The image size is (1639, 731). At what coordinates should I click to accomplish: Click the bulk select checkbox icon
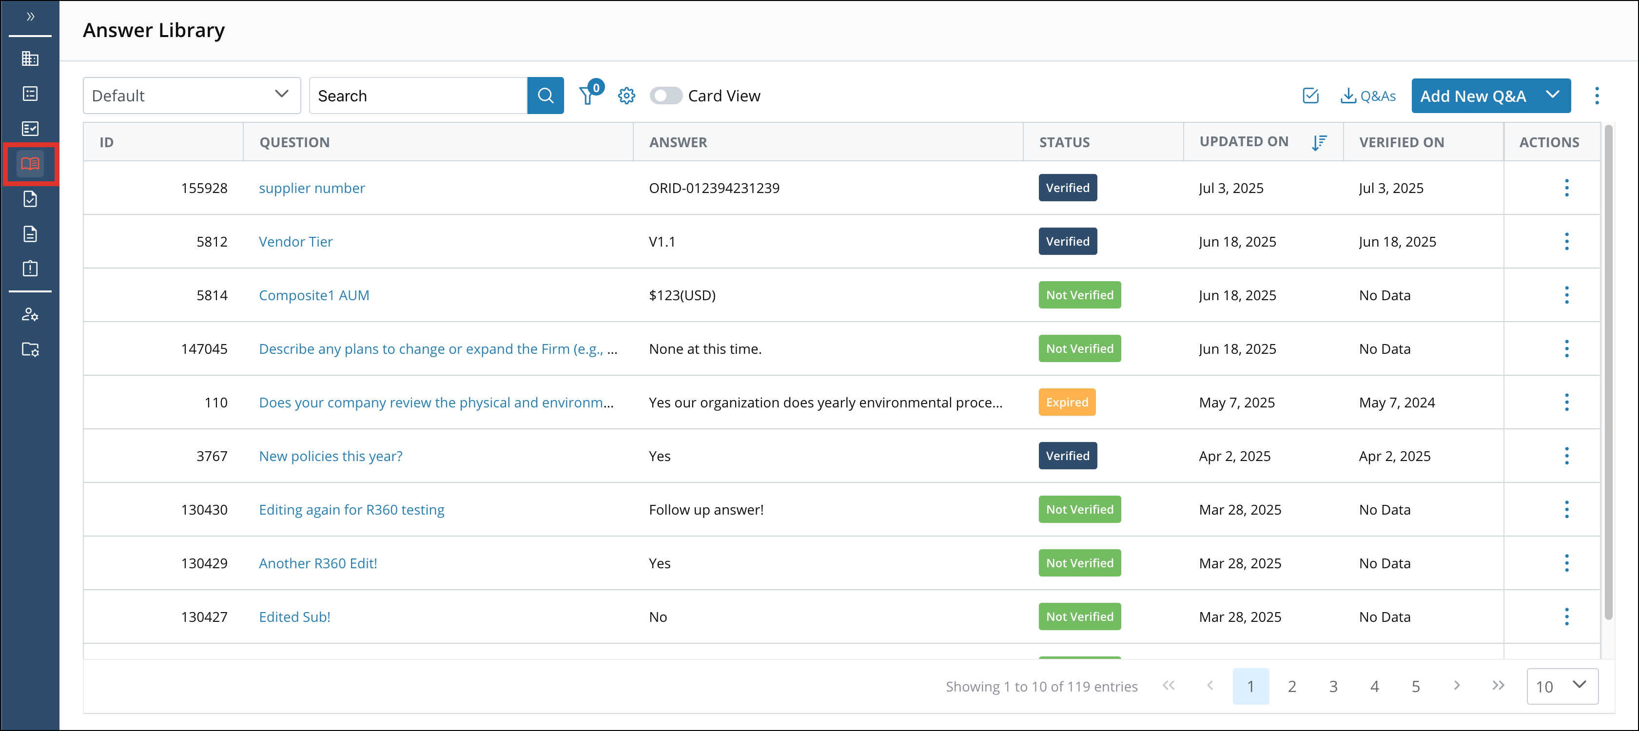pyautogui.click(x=1310, y=96)
